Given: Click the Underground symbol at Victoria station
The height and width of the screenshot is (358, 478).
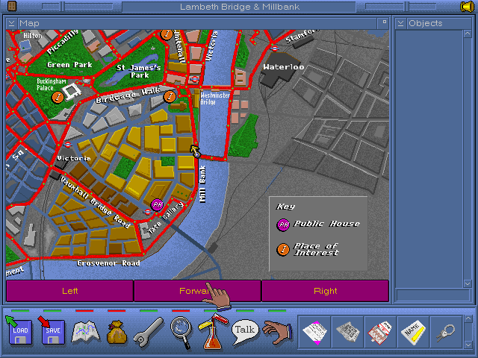Looking at the screenshot, I should pyautogui.click(x=68, y=145).
